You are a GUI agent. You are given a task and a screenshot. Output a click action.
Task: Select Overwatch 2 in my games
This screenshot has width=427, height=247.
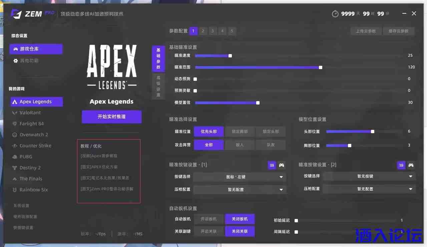tap(34, 135)
